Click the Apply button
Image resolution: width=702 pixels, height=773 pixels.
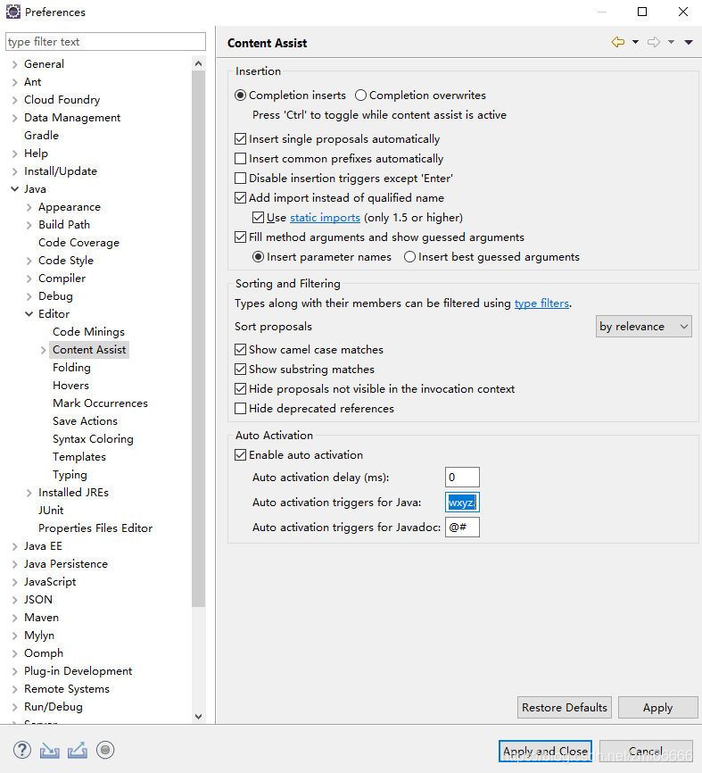[657, 708]
